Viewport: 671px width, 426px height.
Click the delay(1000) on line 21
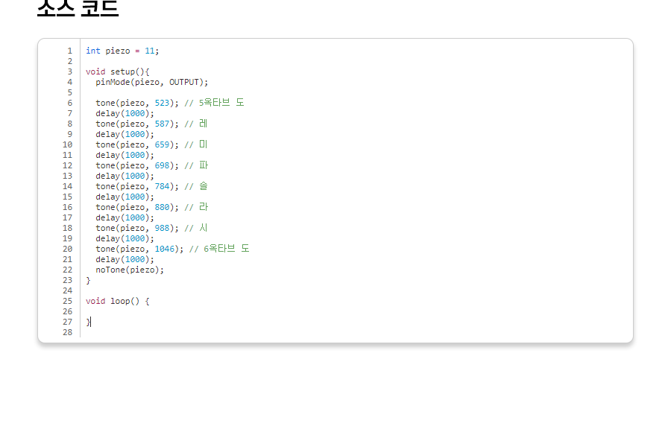(125, 259)
